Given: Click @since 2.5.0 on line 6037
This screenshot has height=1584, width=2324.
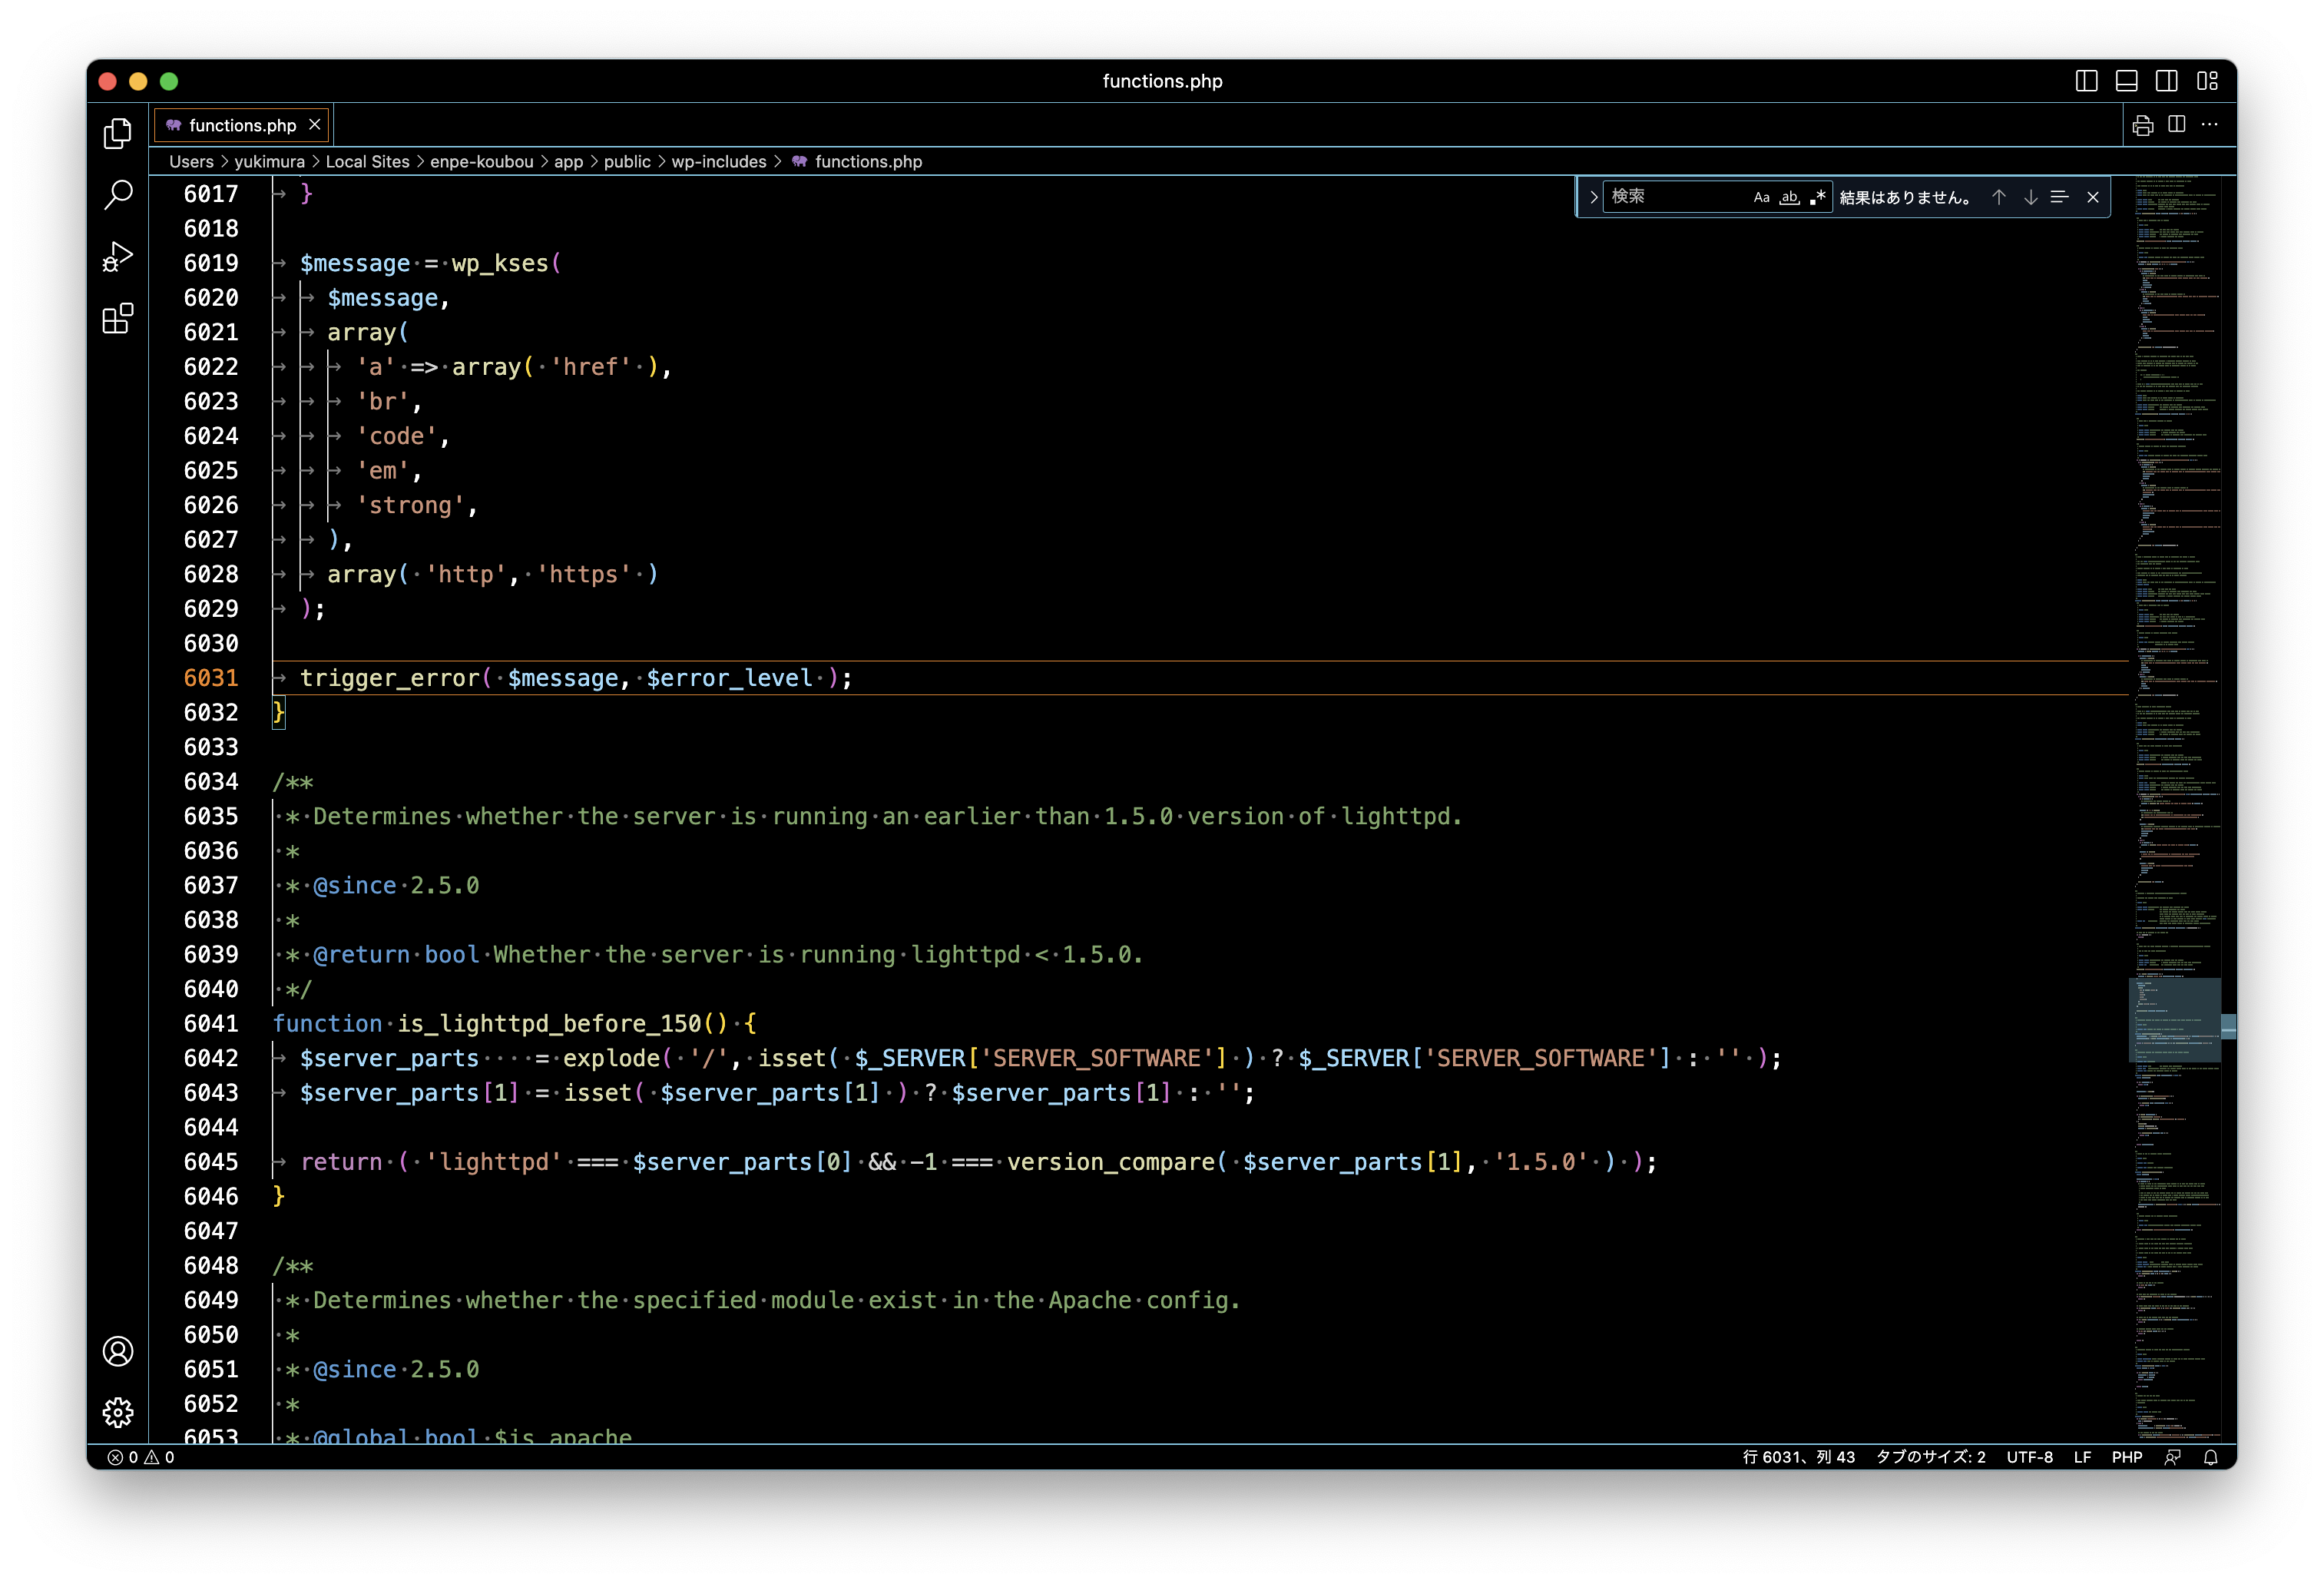Looking at the screenshot, I should 396,885.
